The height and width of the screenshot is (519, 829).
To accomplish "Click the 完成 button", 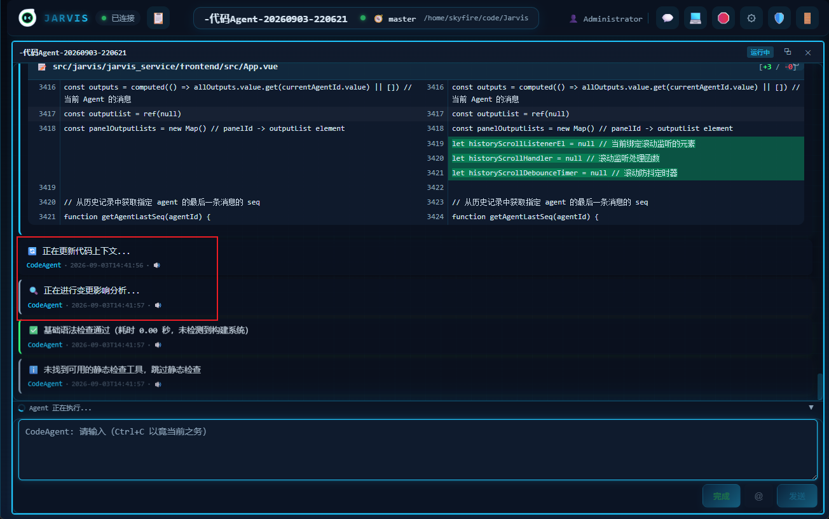I will pyautogui.click(x=721, y=496).
